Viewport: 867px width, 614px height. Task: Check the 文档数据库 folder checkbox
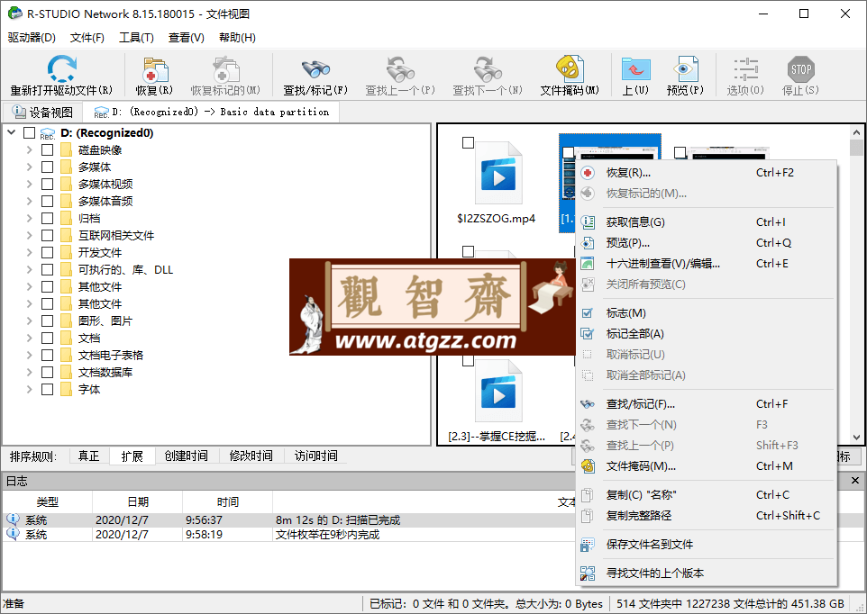click(x=48, y=372)
